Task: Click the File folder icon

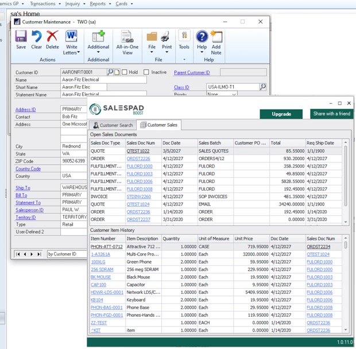Action: 152,37
